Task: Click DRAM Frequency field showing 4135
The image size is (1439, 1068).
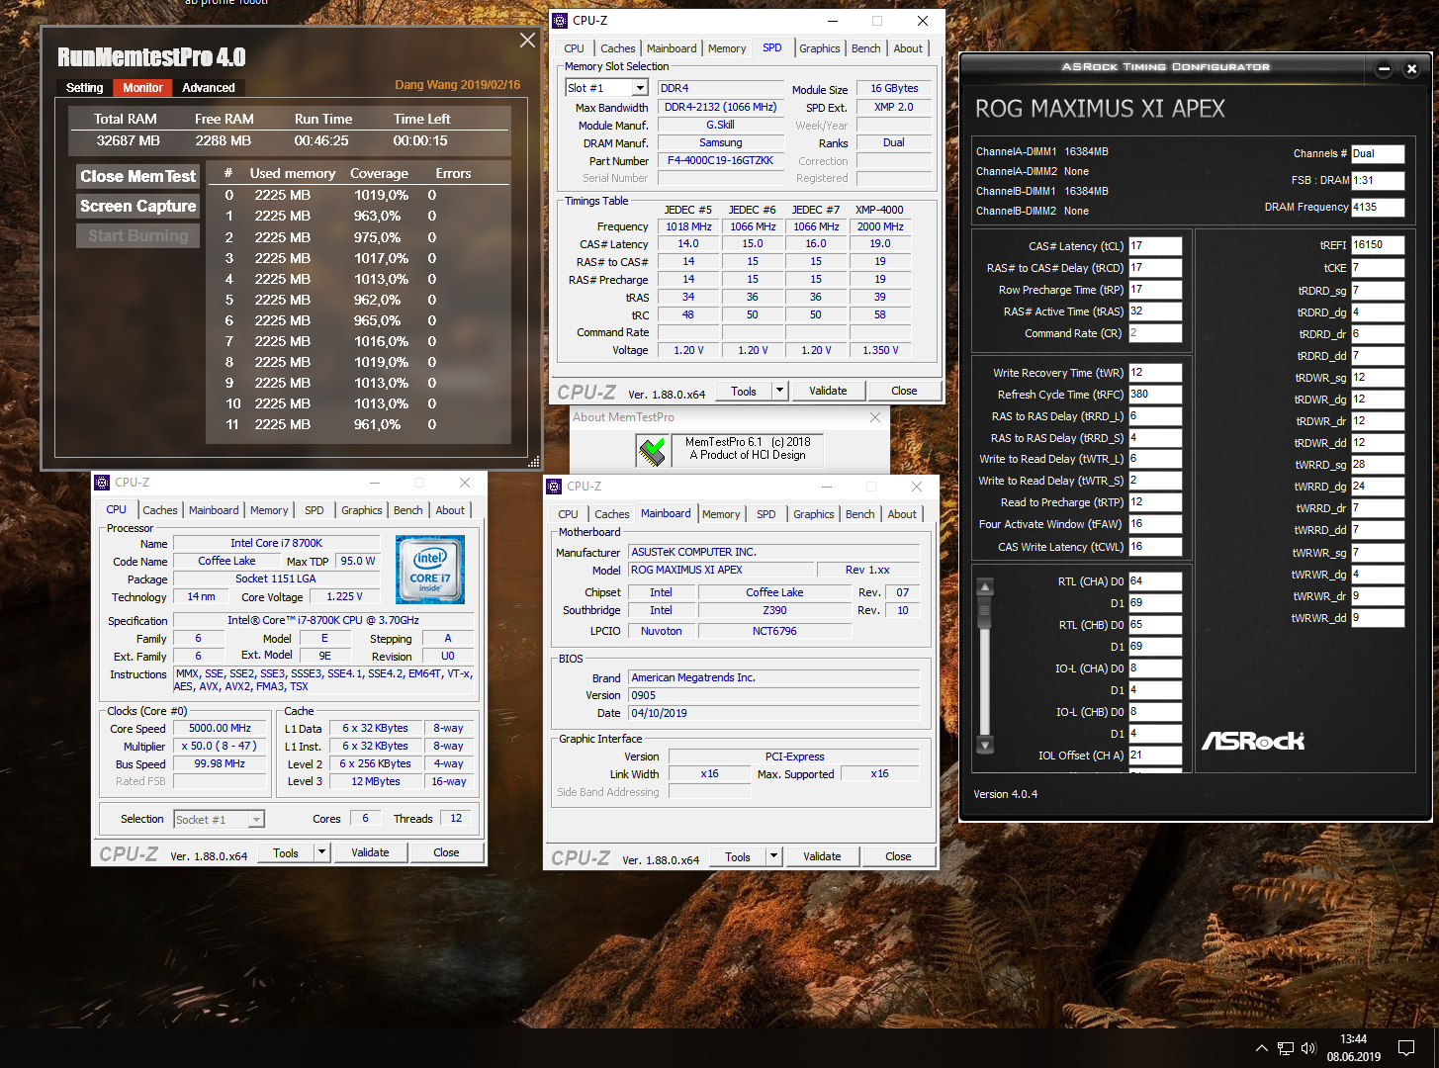Action: point(1377,208)
